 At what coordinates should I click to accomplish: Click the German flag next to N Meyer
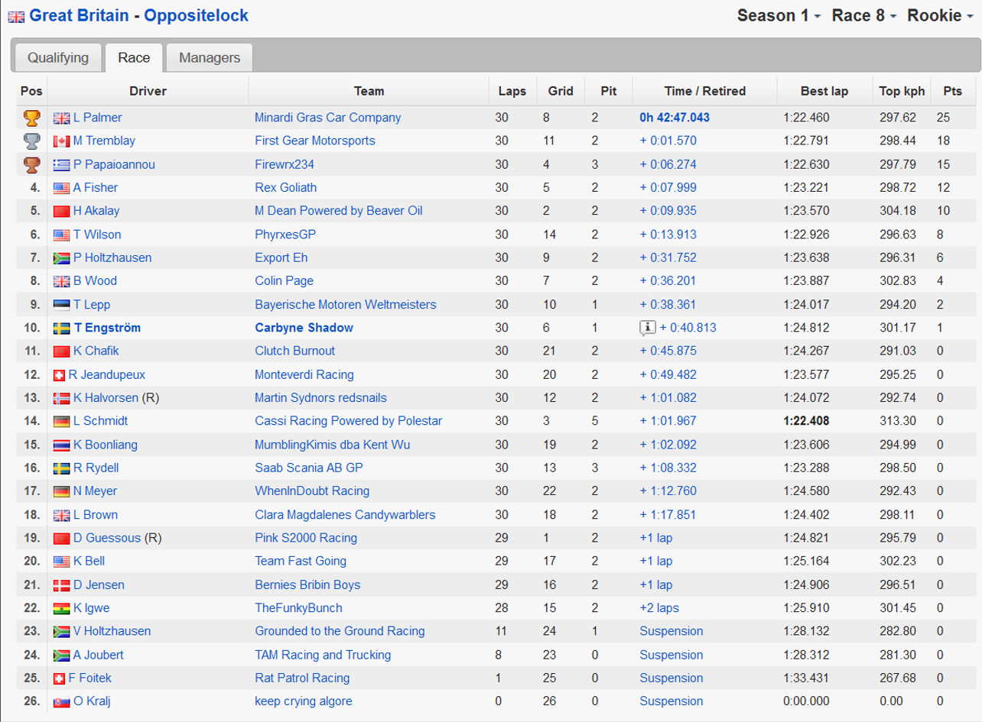pyautogui.click(x=61, y=491)
